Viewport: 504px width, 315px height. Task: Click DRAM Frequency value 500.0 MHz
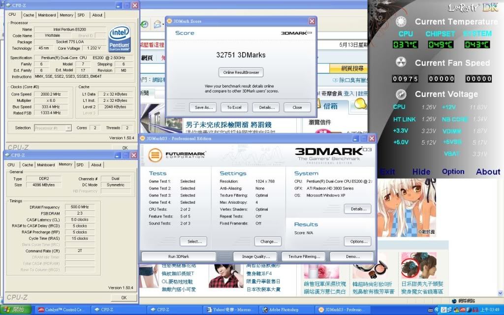click(x=80, y=207)
